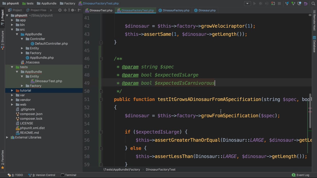Start debugging with the bug icon
The height and width of the screenshot is (178, 317).
(x=261, y=3)
